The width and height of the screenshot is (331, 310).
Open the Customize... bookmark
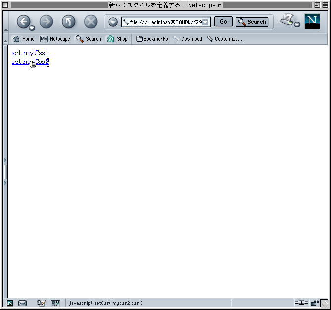click(x=225, y=39)
